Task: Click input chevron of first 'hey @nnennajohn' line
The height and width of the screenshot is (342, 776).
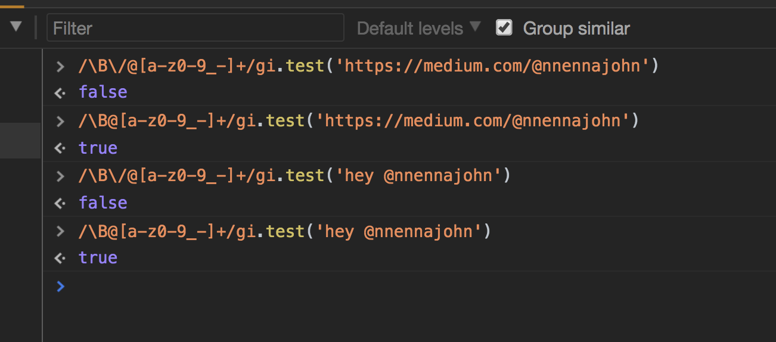Action: (60, 176)
